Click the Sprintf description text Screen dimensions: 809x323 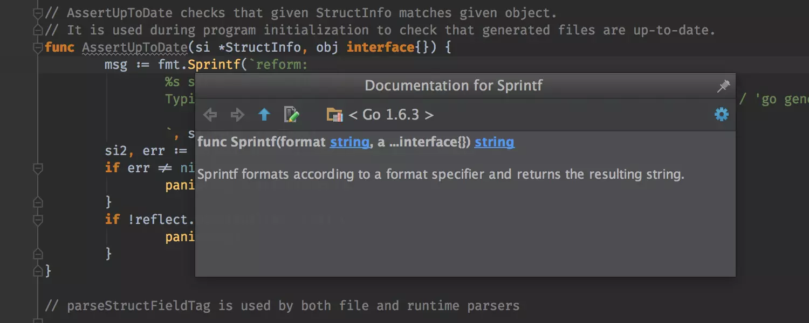point(440,174)
